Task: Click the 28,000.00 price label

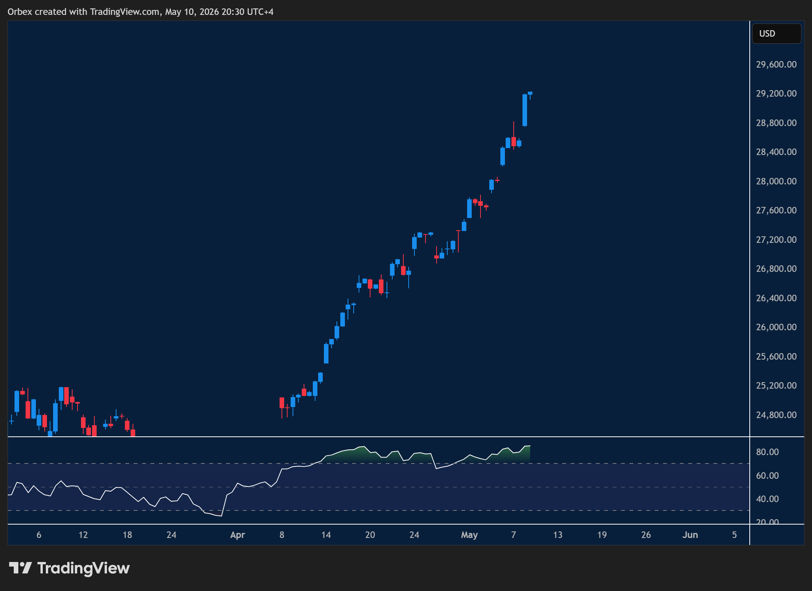Action: pos(776,181)
